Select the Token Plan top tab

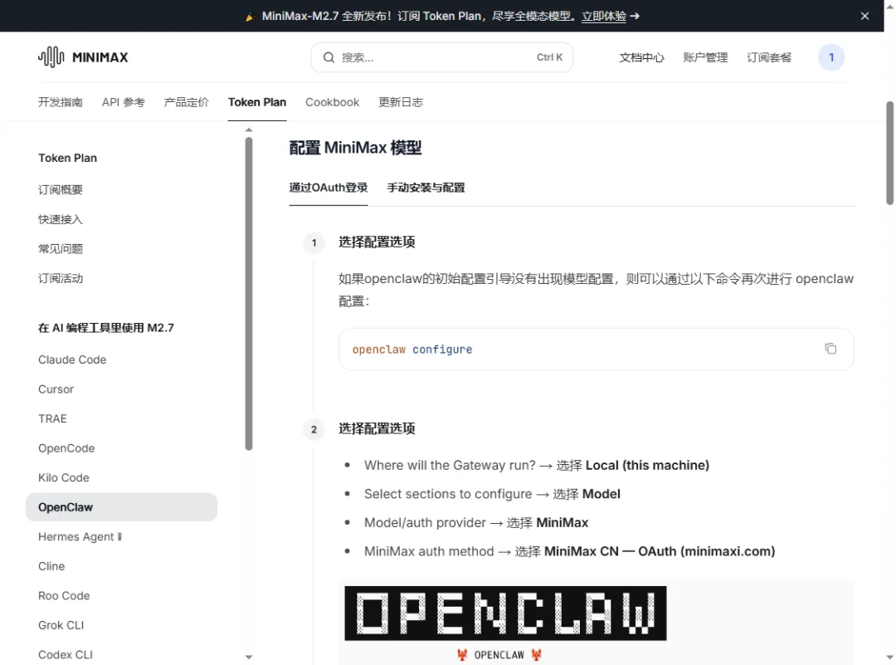(x=257, y=102)
